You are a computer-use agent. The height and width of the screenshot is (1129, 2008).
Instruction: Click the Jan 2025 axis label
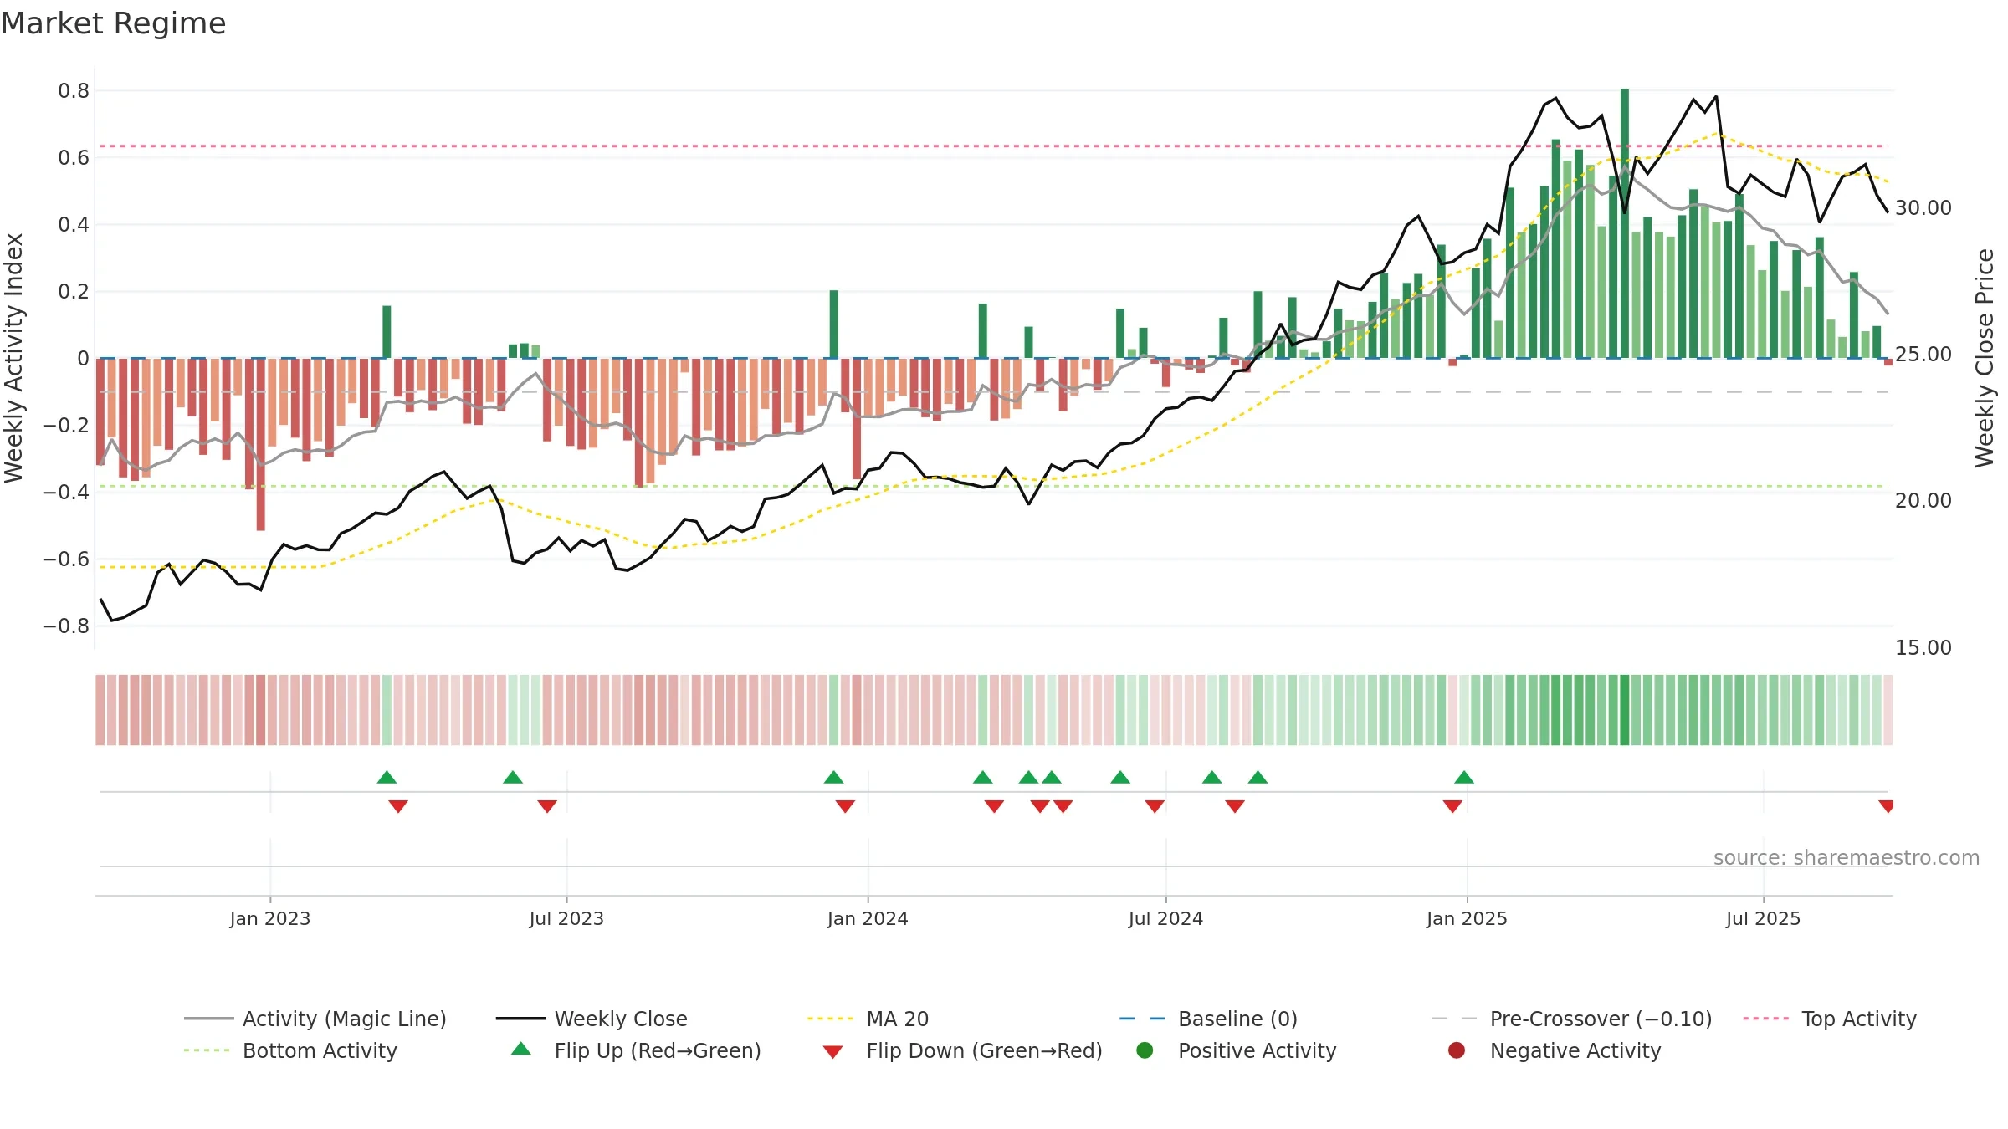click(1467, 918)
